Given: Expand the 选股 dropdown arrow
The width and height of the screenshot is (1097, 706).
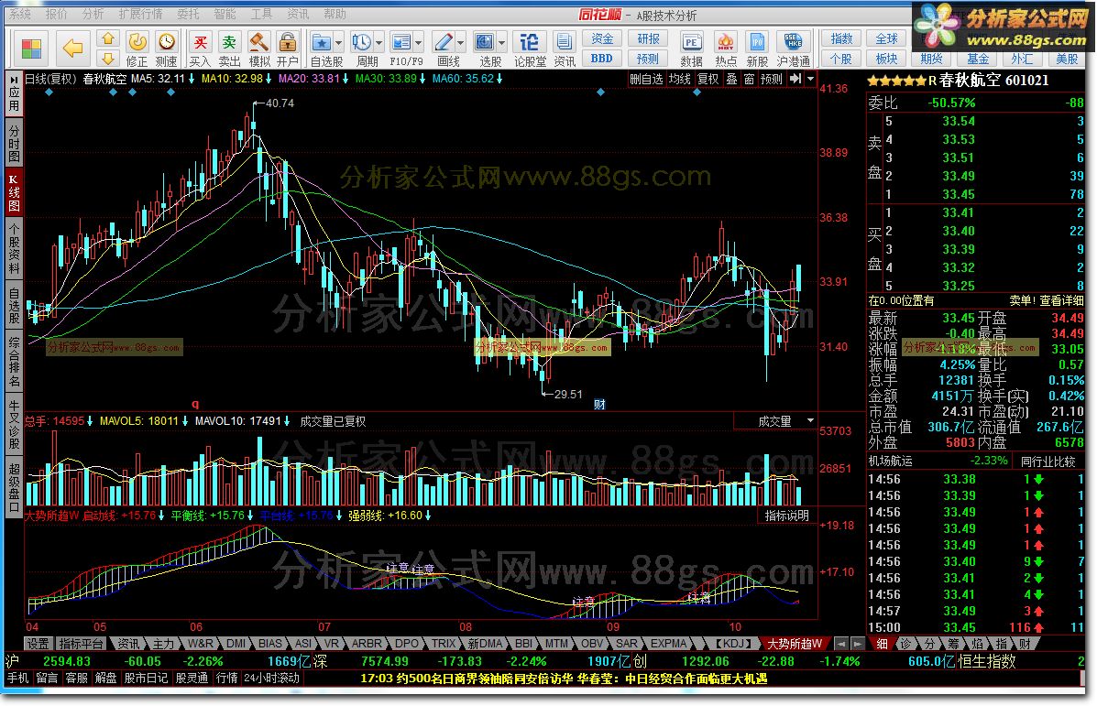Looking at the screenshot, I should (x=501, y=43).
